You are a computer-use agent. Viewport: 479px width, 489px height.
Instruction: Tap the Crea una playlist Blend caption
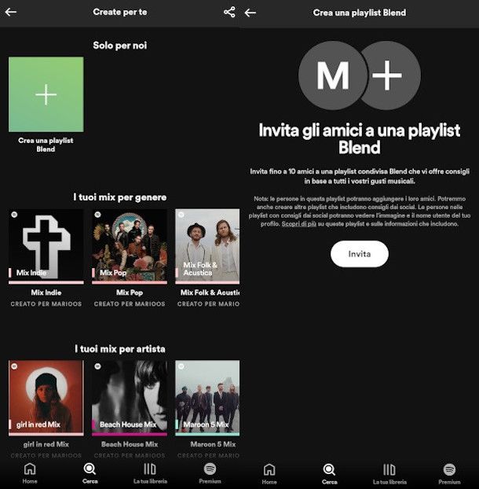point(46,145)
